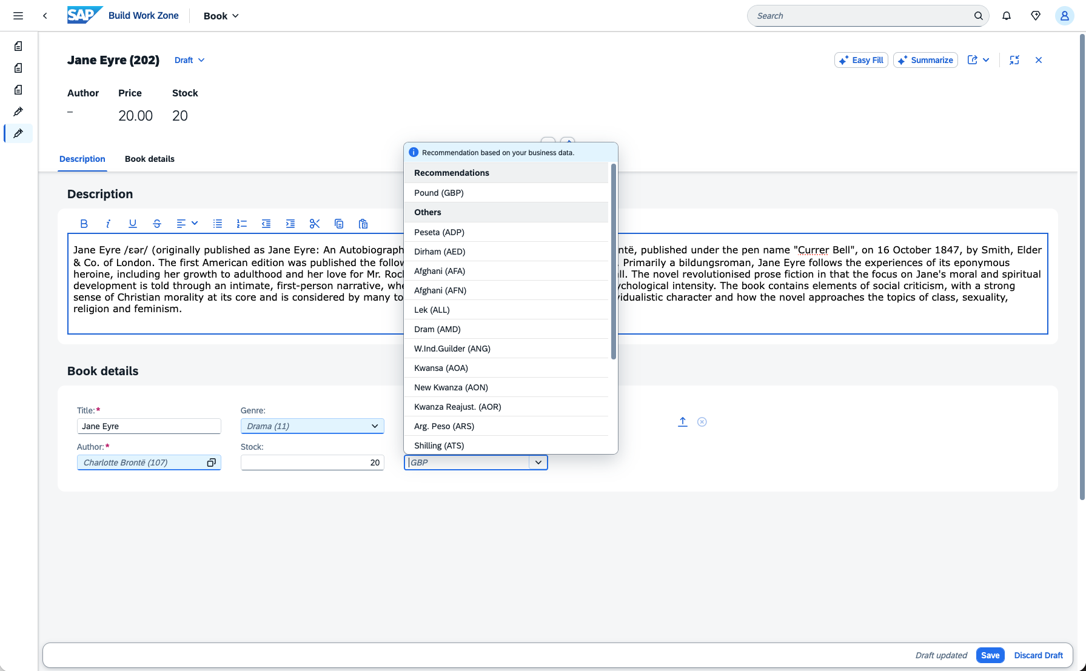The width and height of the screenshot is (1086, 671).
Task: Select Lek (ALL) currency
Action: click(x=506, y=310)
